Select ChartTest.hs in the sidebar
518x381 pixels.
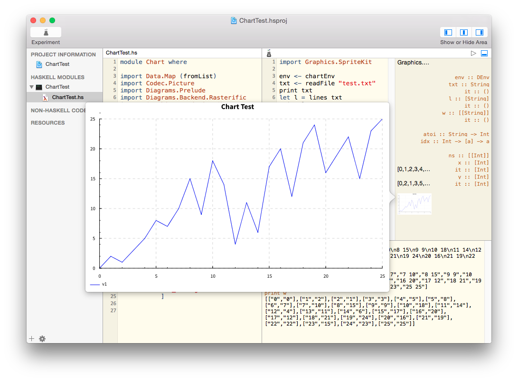[67, 97]
